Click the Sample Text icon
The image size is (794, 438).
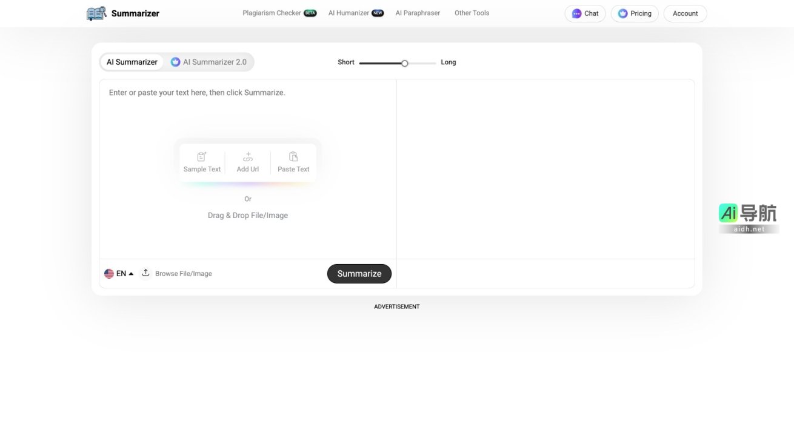click(201, 156)
